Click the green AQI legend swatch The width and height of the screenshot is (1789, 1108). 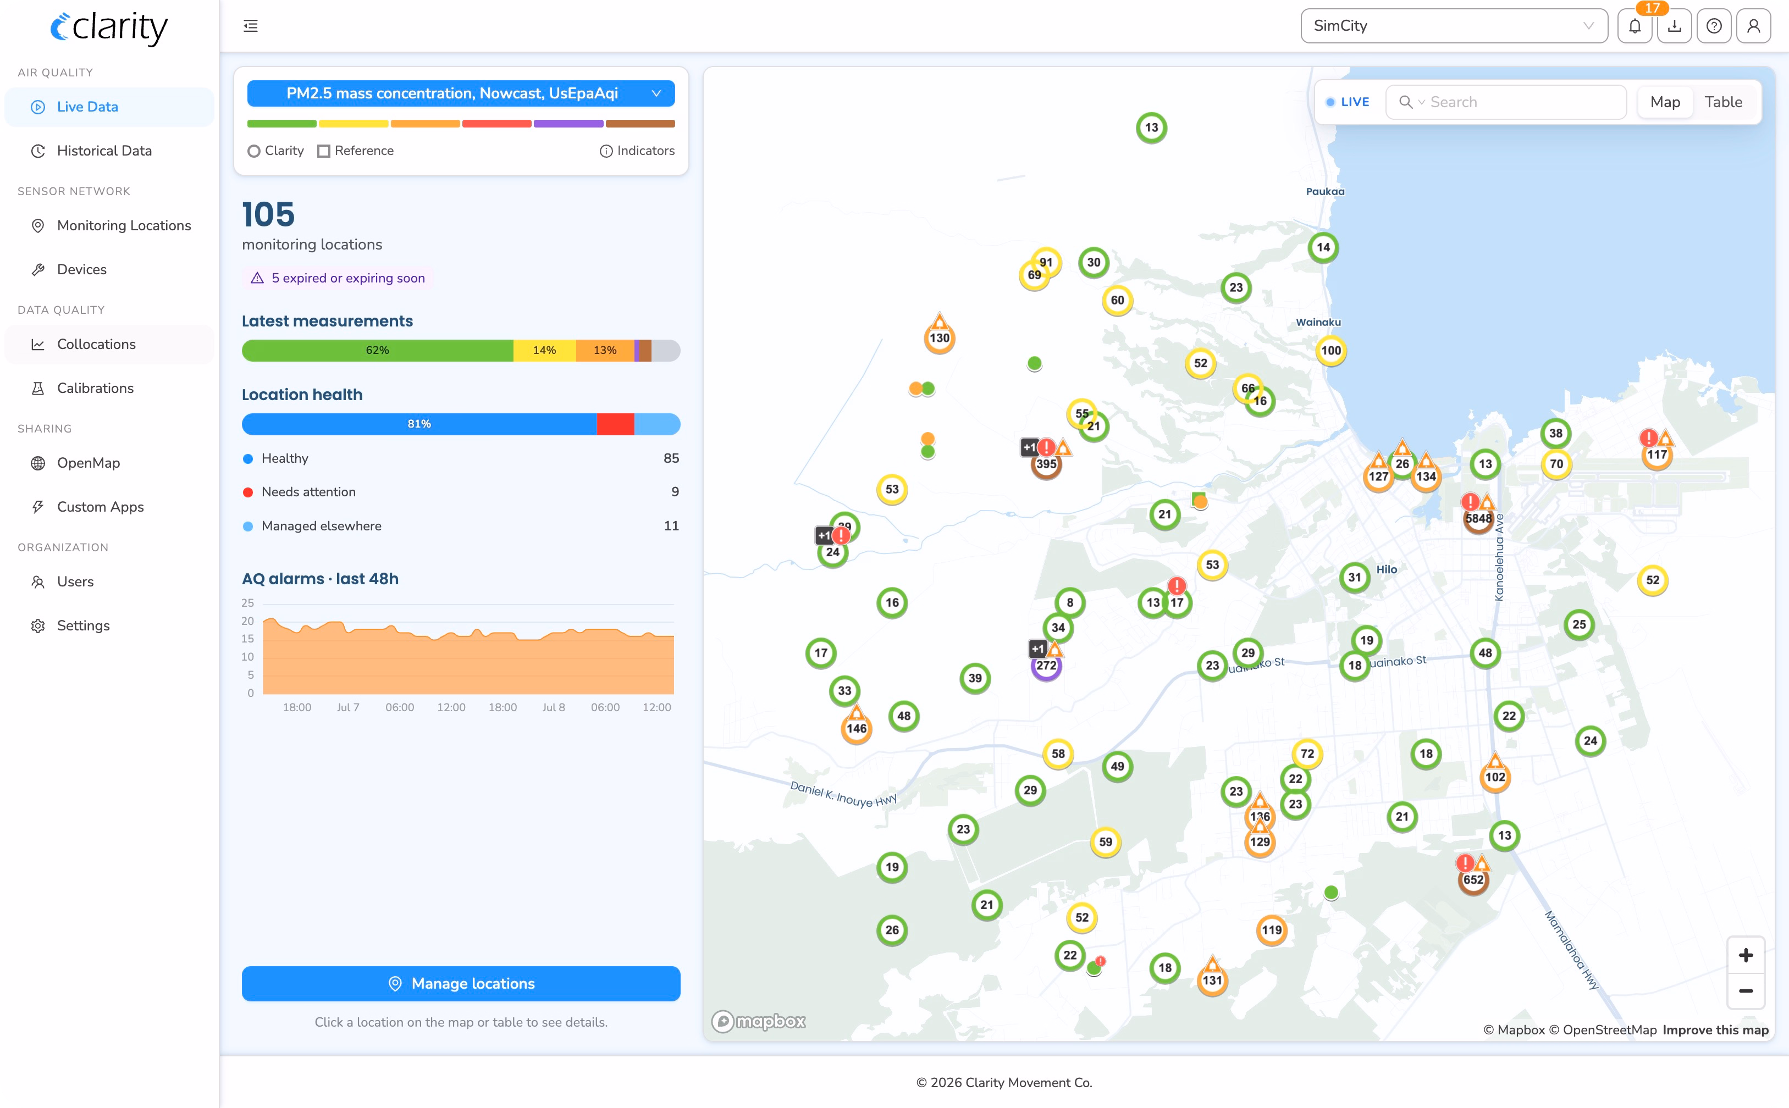282,124
